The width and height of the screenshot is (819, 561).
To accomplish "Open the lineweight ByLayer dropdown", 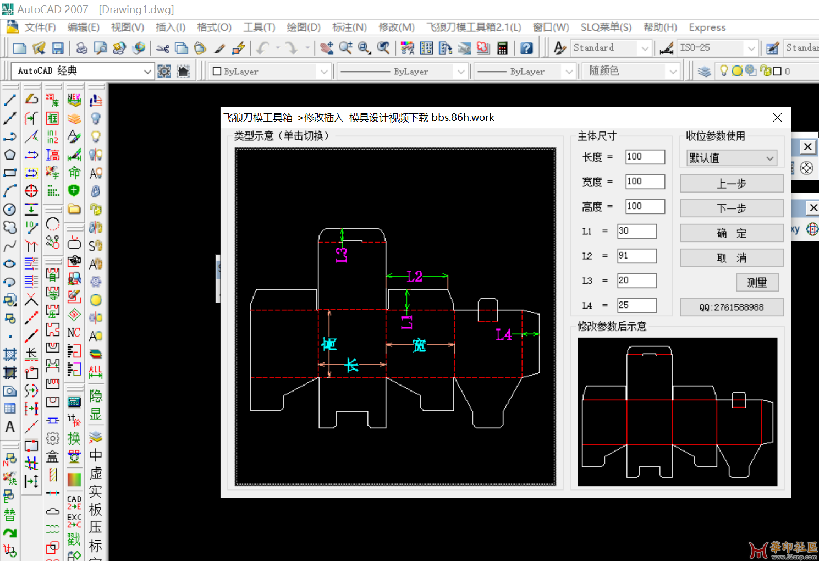I will coord(524,71).
